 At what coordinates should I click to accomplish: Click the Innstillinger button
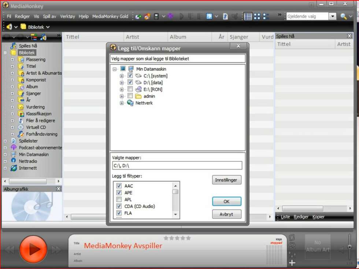227,180
